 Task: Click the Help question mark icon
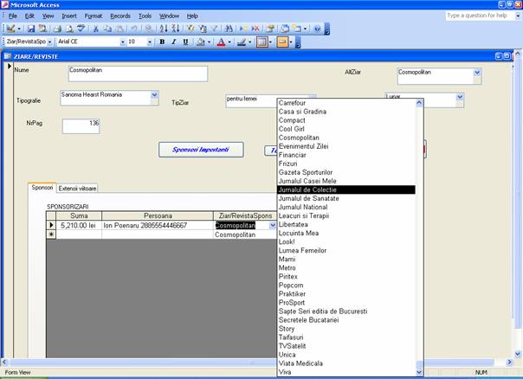(x=316, y=29)
